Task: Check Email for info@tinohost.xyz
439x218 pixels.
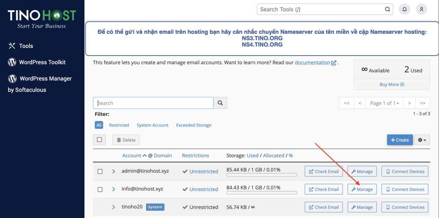Action: 324,189
